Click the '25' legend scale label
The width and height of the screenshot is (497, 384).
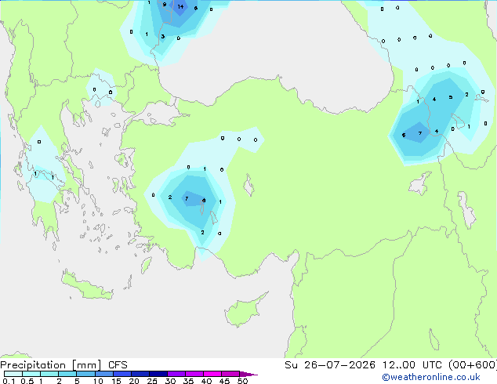coord(152,381)
